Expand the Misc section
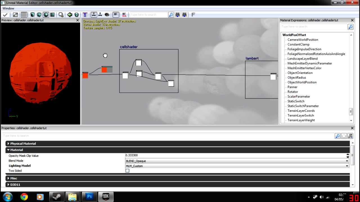The width and height of the screenshot is (360, 202). [8, 178]
